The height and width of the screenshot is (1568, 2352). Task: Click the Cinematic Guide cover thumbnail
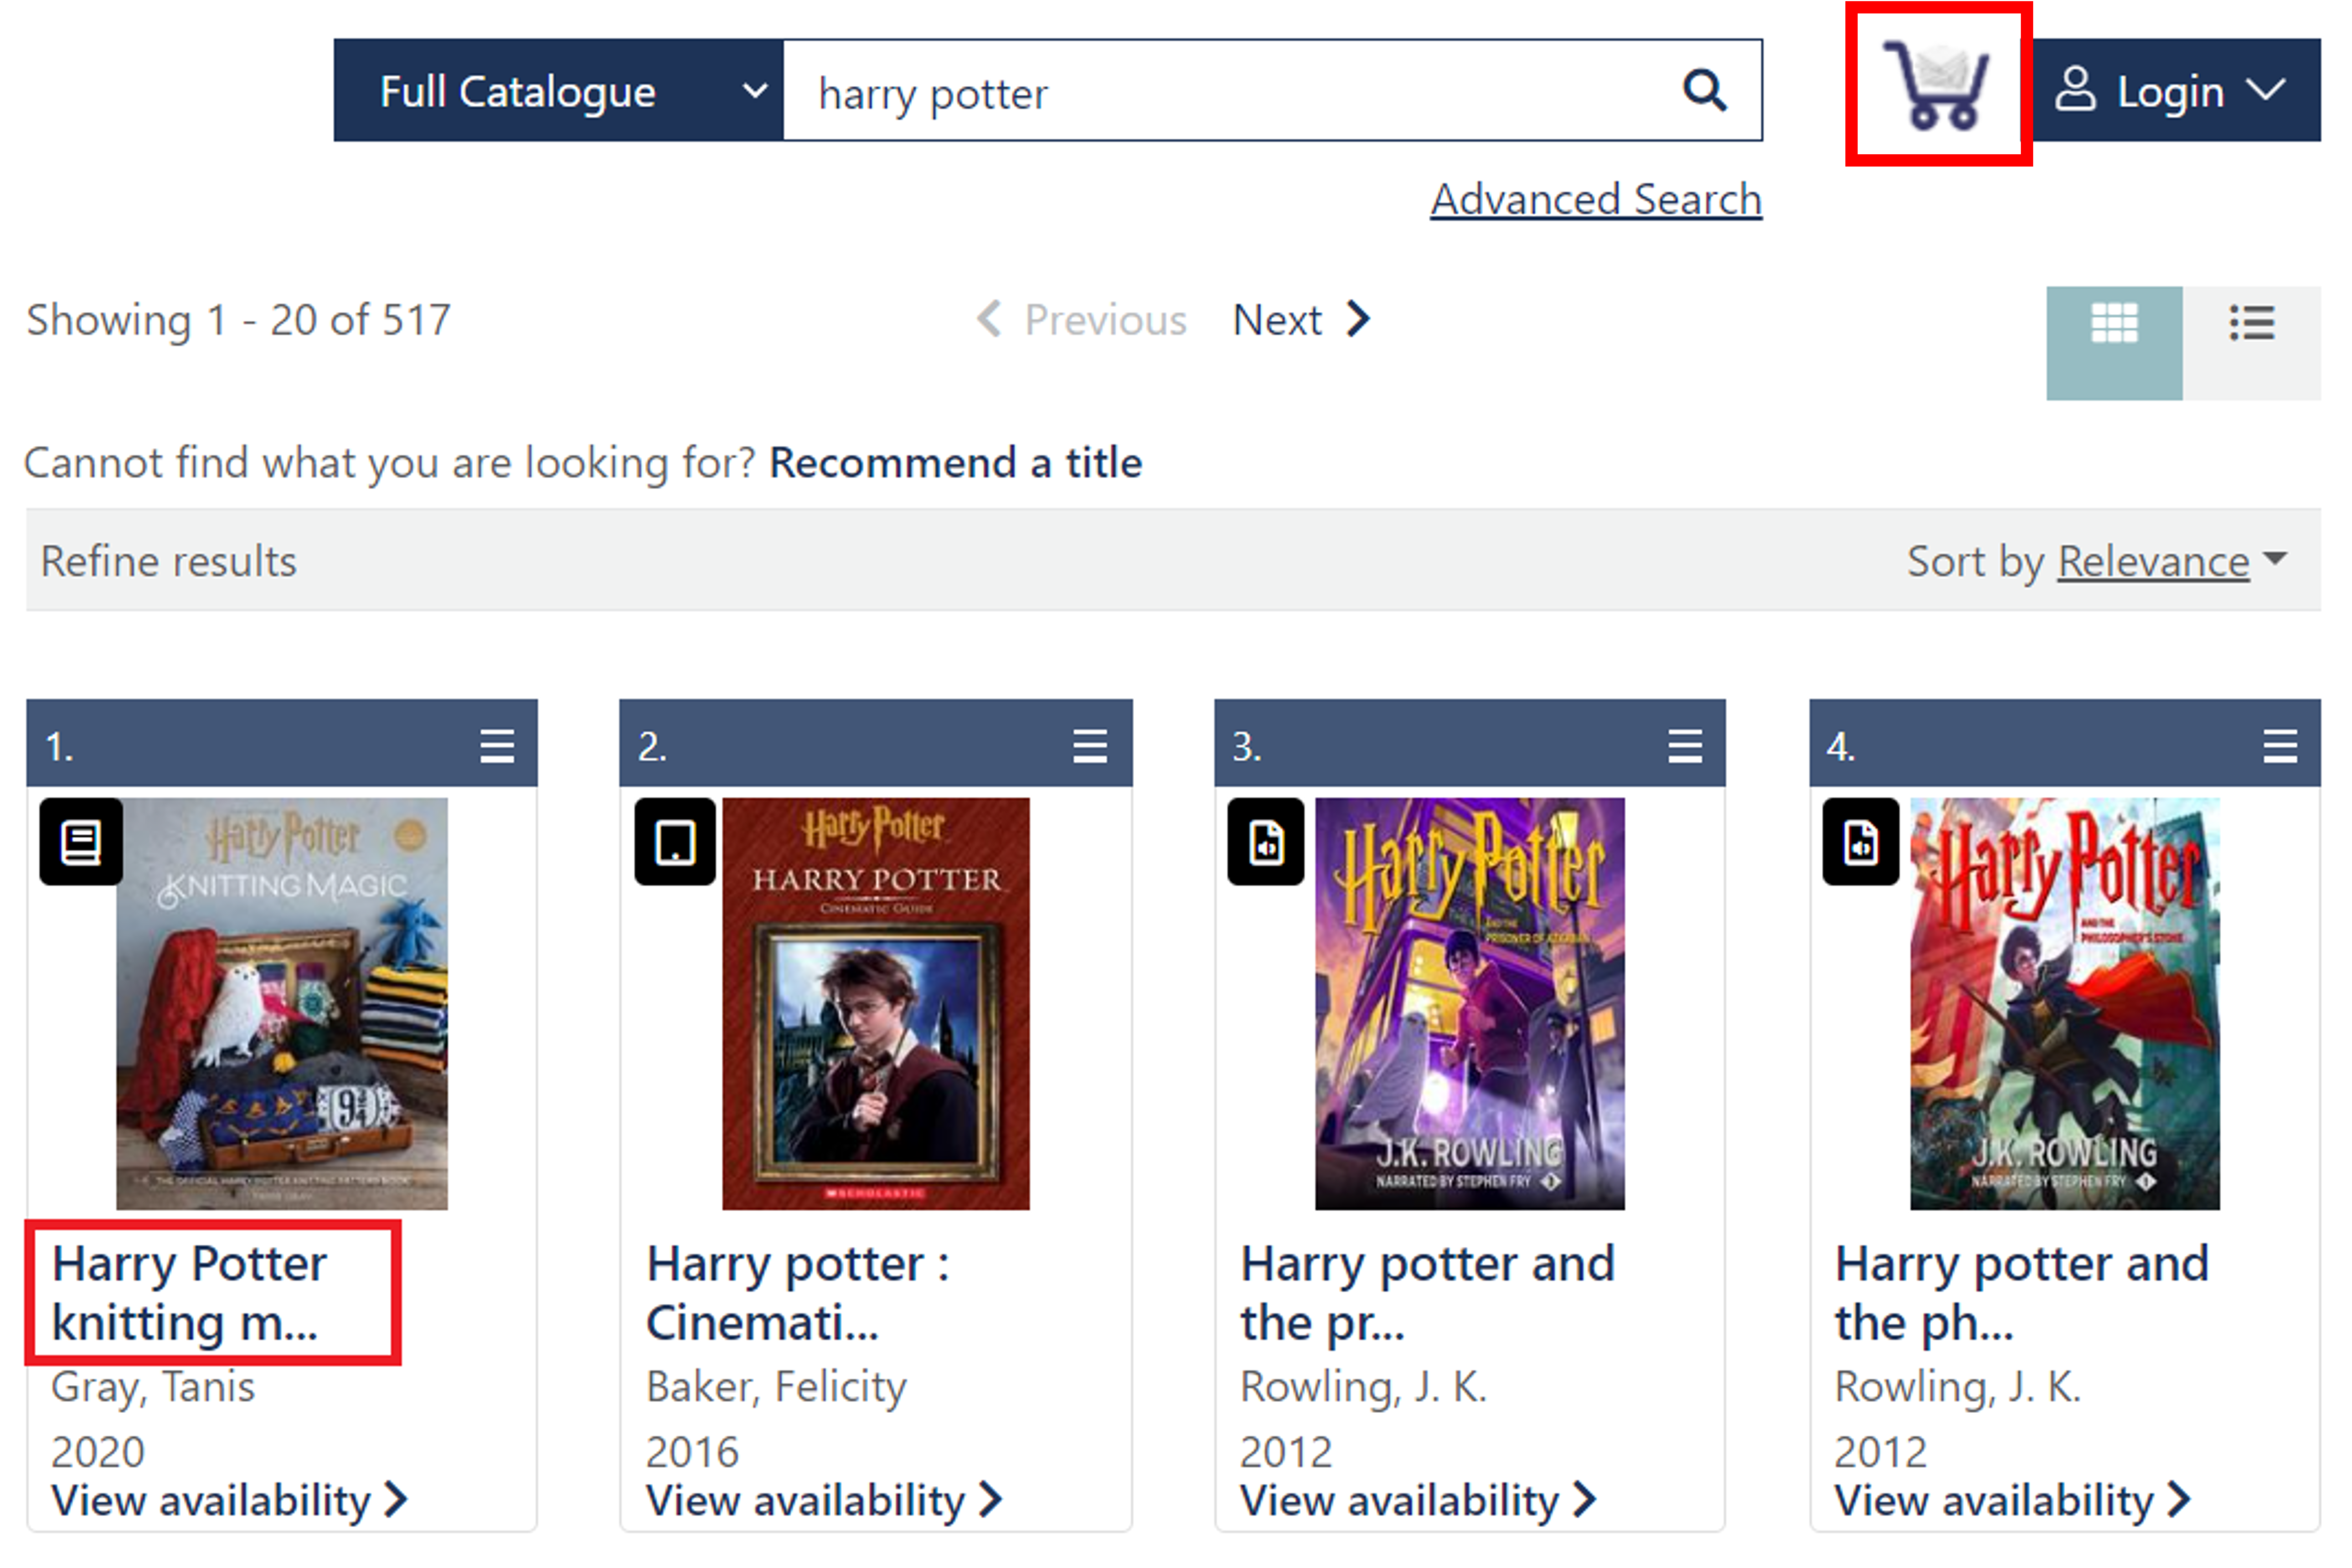pyautogui.click(x=875, y=1003)
